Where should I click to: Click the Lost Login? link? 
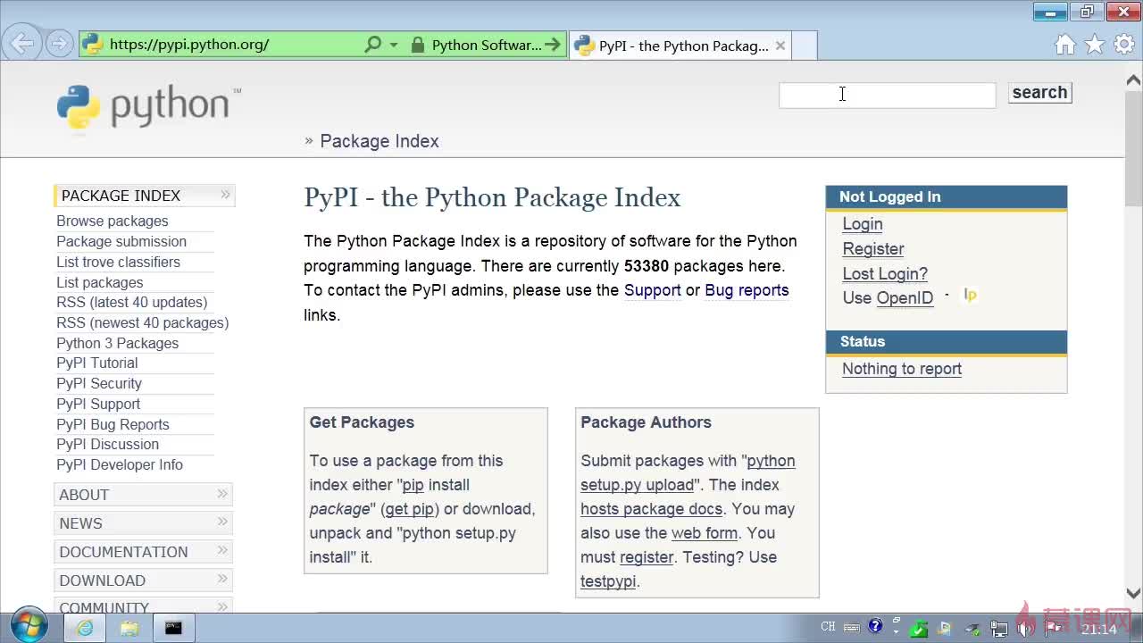(x=885, y=274)
